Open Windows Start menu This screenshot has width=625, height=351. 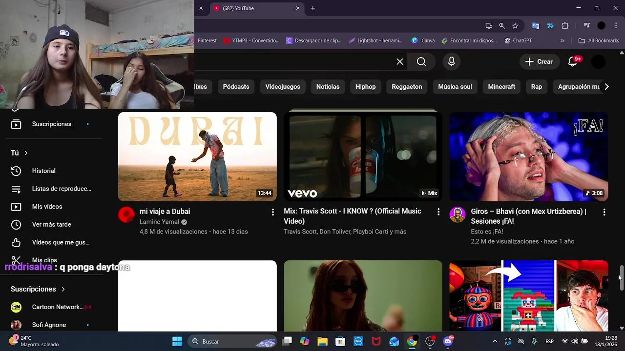tap(177, 341)
